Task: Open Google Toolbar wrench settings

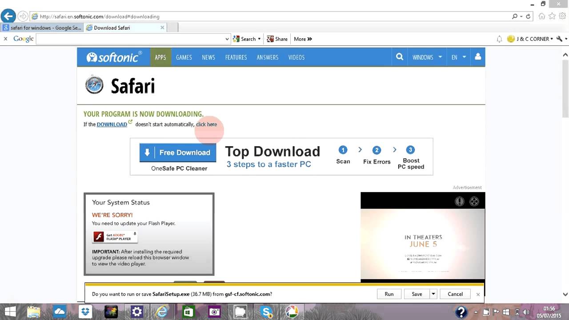Action: 559,39
